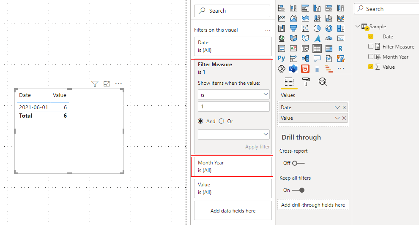
Task: Switch to the Fields tab in Visualizations
Action: tap(289, 82)
